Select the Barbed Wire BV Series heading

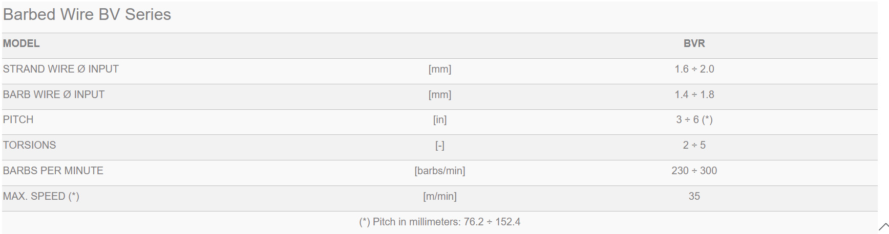87,14
